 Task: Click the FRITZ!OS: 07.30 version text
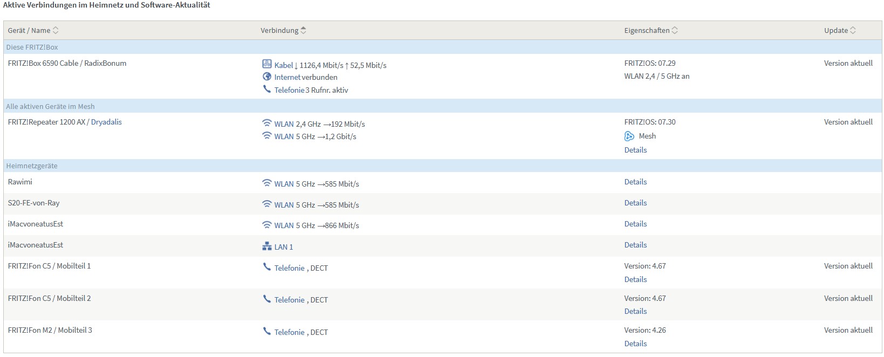[650, 122]
